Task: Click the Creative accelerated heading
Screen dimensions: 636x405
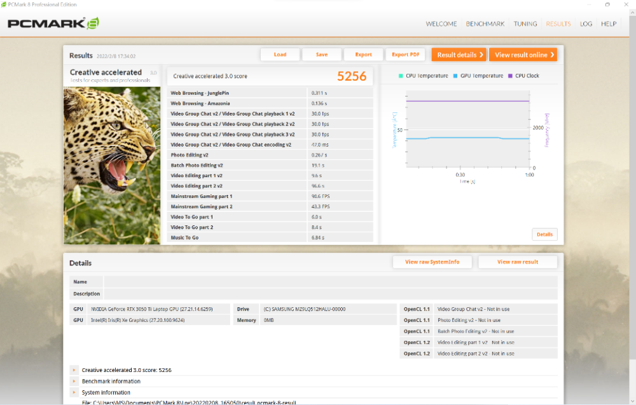Action: [x=106, y=72]
